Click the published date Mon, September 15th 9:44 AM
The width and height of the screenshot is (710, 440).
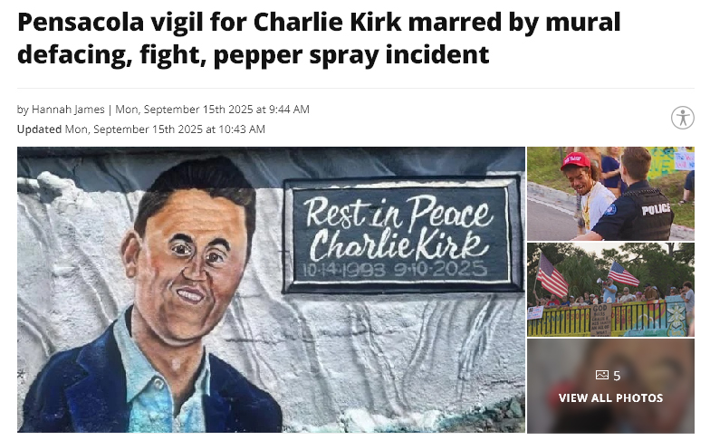tap(212, 109)
